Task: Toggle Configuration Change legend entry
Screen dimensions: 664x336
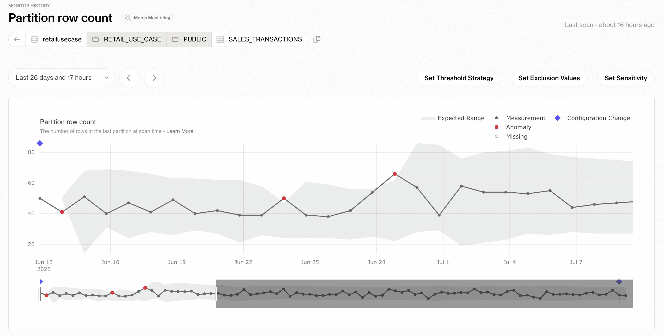Action: click(x=592, y=118)
